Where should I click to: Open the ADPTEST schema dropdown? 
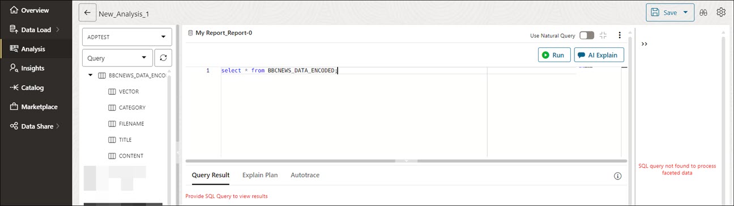[x=127, y=37]
